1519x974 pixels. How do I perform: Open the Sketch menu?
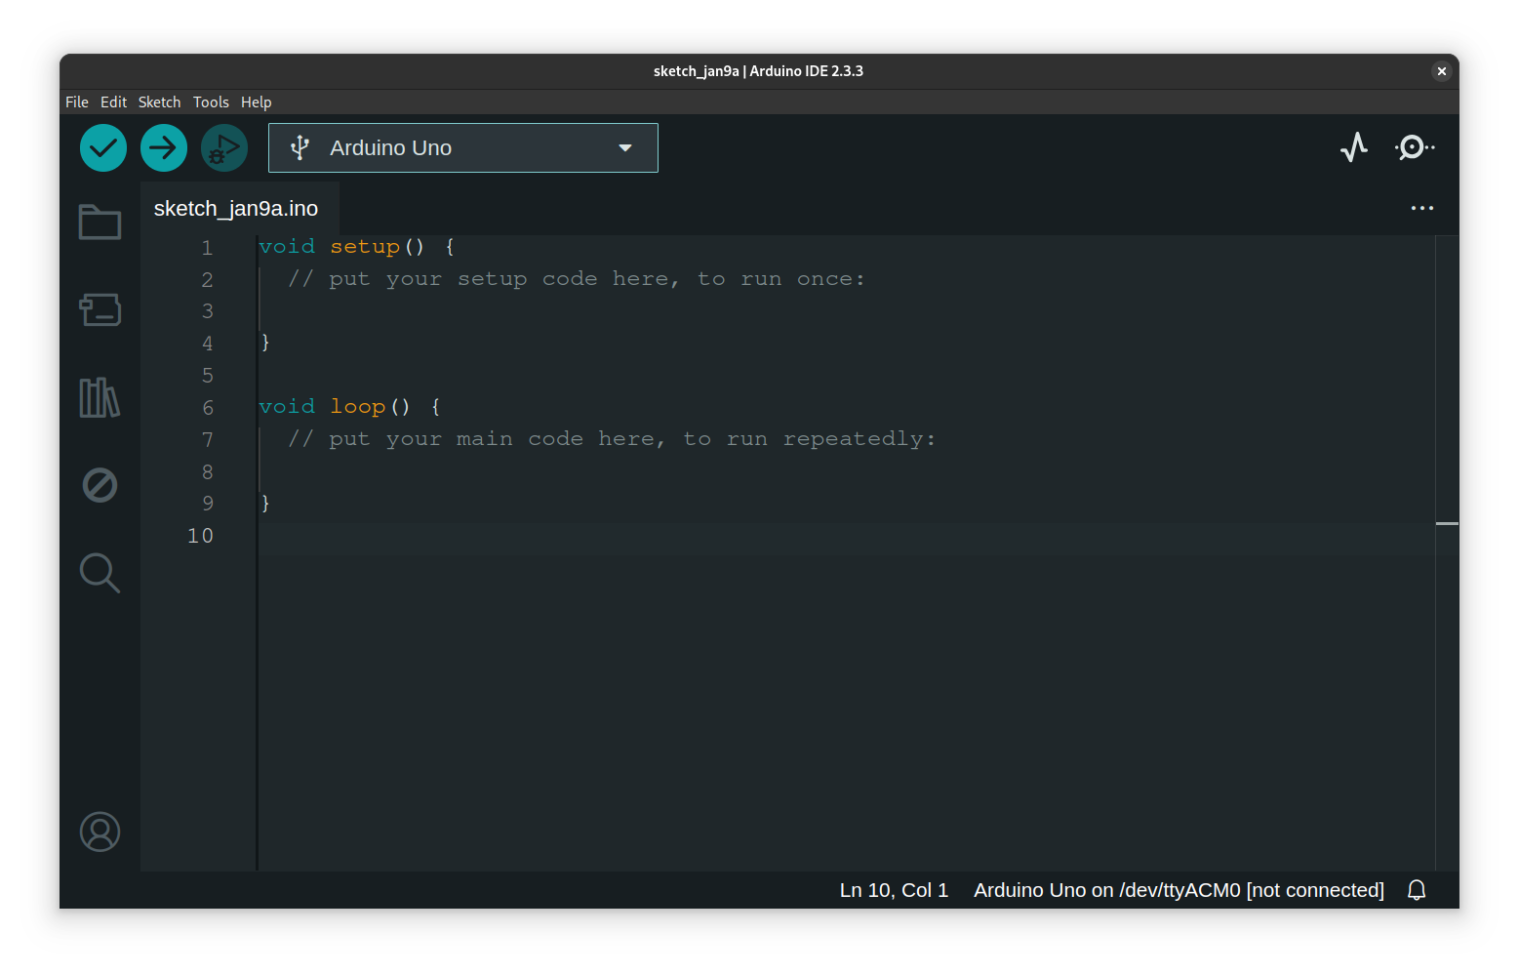click(x=159, y=101)
